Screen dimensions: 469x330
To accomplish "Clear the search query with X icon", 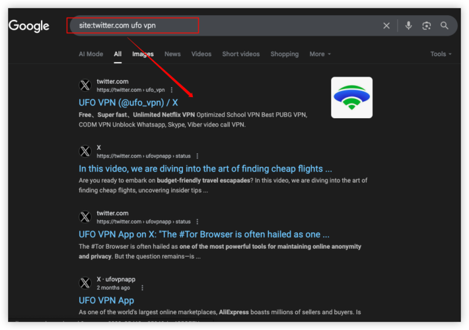I will tap(386, 26).
